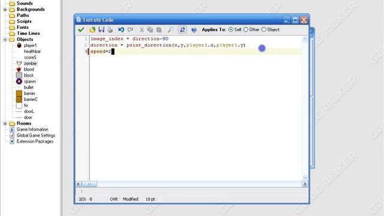Click the Modified status text
The height and width of the screenshot is (216, 384).
tap(131, 199)
